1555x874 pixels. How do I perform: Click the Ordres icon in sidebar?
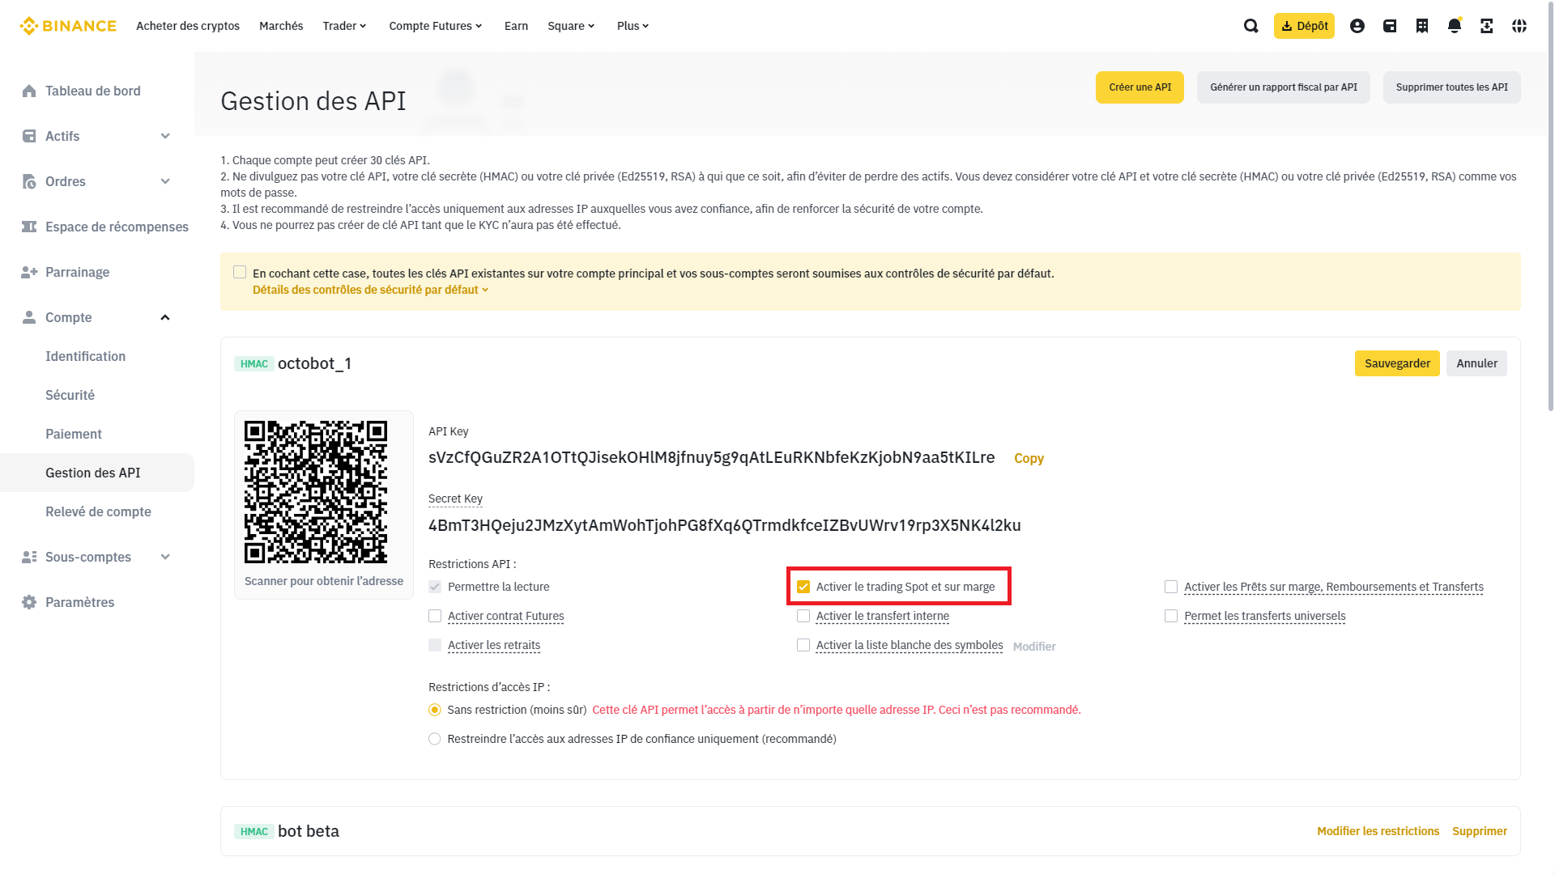(29, 181)
